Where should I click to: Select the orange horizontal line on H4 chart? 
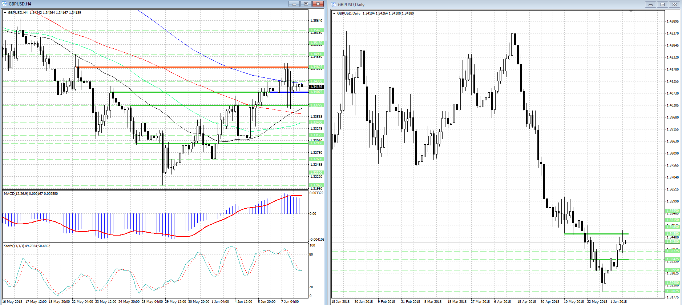coord(182,67)
